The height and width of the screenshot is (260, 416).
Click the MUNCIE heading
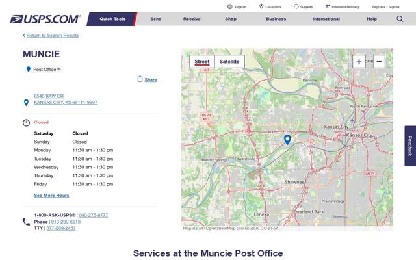tap(41, 54)
